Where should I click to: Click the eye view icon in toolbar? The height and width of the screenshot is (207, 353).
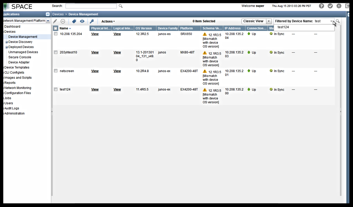82,21
